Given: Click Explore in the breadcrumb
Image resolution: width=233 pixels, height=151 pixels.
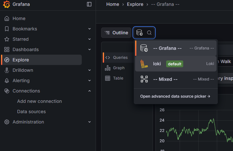Looking at the screenshot, I should [x=135, y=4].
